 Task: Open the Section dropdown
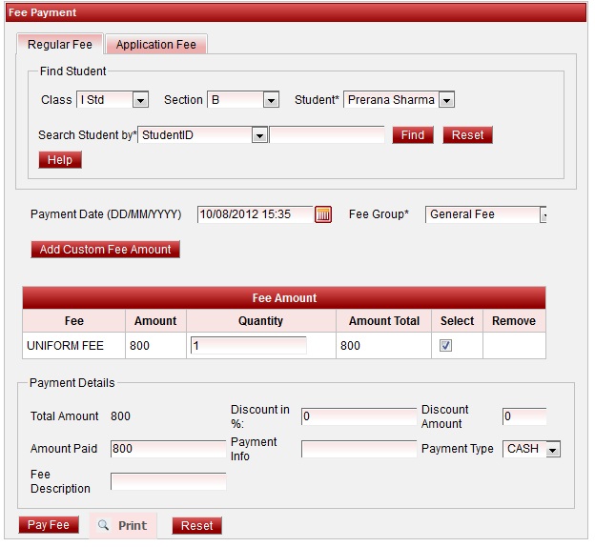pos(271,100)
